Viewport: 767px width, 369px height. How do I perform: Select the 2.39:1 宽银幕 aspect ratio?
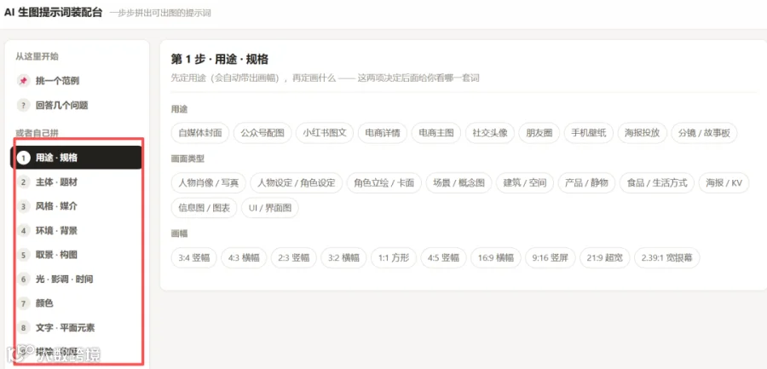[x=666, y=258]
